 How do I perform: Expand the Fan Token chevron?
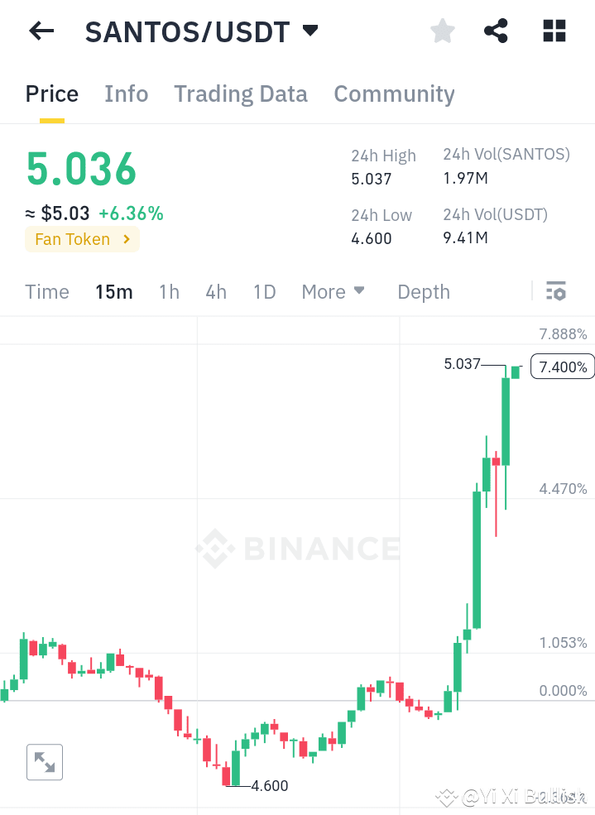click(x=127, y=239)
